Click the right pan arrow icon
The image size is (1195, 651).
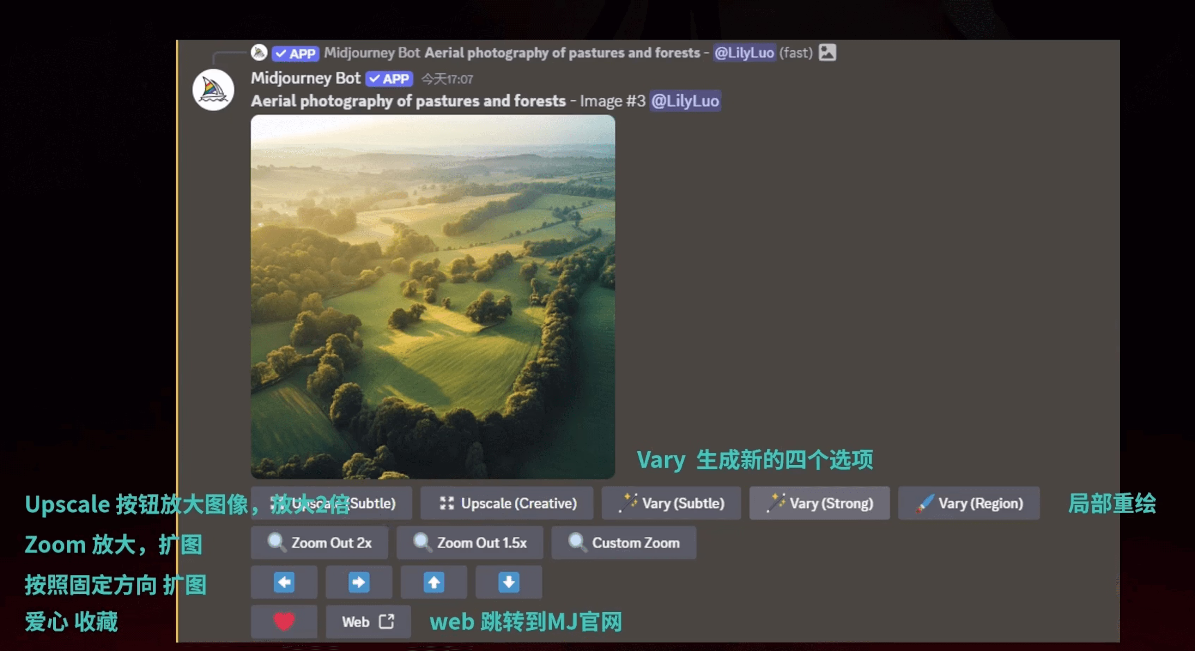click(x=359, y=582)
